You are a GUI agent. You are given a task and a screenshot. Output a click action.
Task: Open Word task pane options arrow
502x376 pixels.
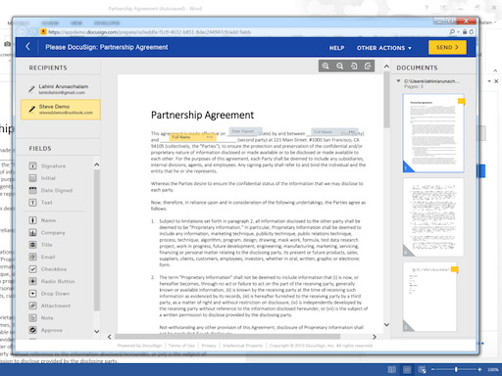pos(489,81)
